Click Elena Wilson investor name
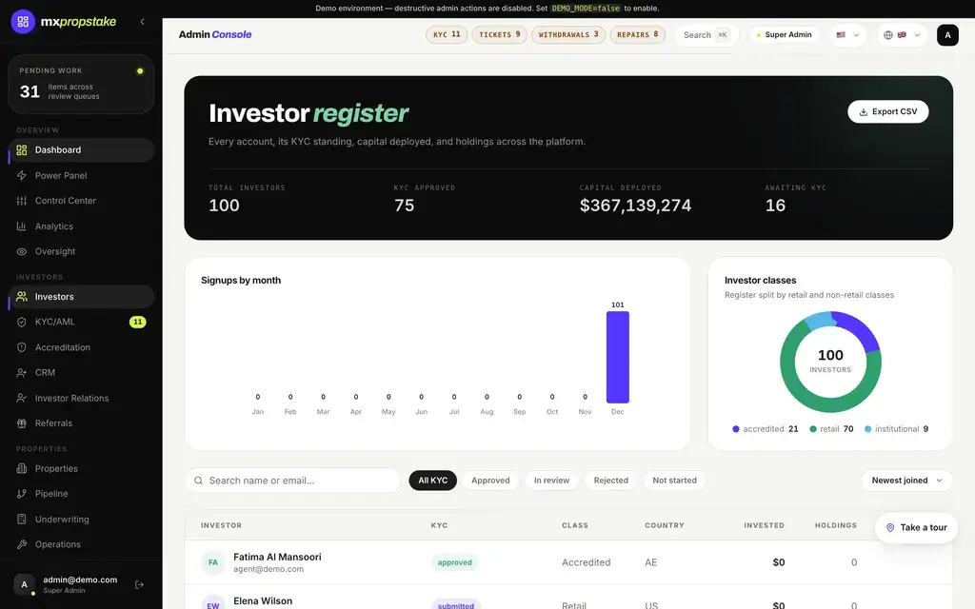The height and width of the screenshot is (609, 975). 263,601
